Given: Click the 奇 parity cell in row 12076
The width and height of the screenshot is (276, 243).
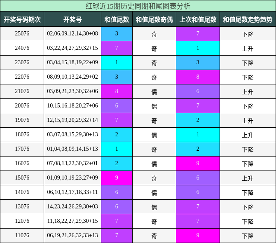Looking at the screenshot, I should (x=154, y=221).
